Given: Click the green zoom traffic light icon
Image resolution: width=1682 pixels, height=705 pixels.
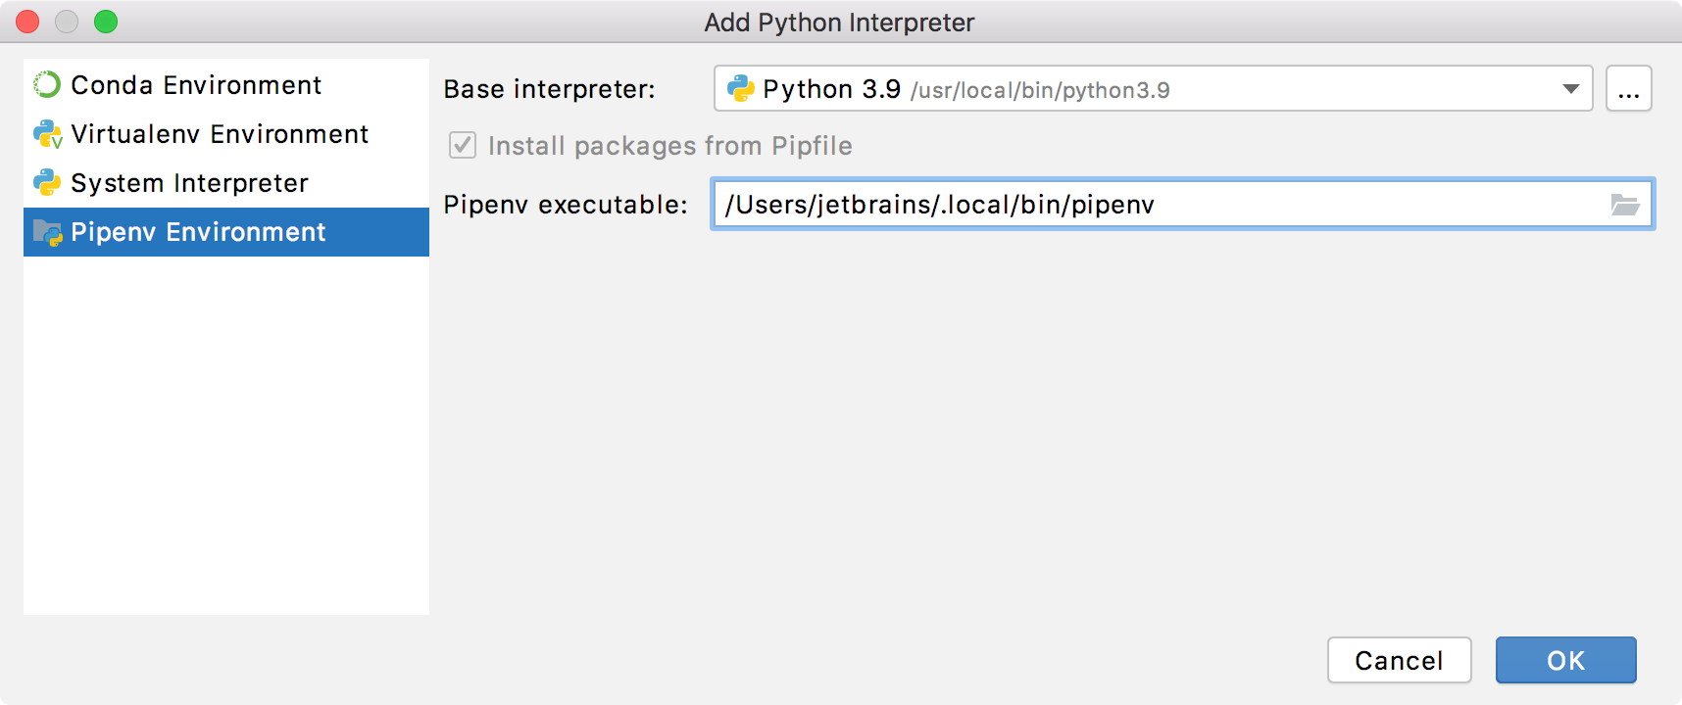Looking at the screenshot, I should pyautogui.click(x=107, y=21).
